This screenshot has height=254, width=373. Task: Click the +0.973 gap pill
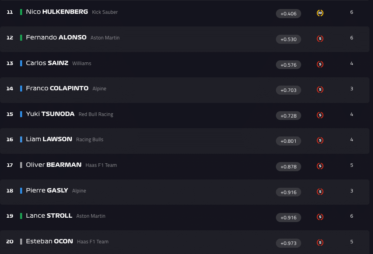(x=289, y=243)
